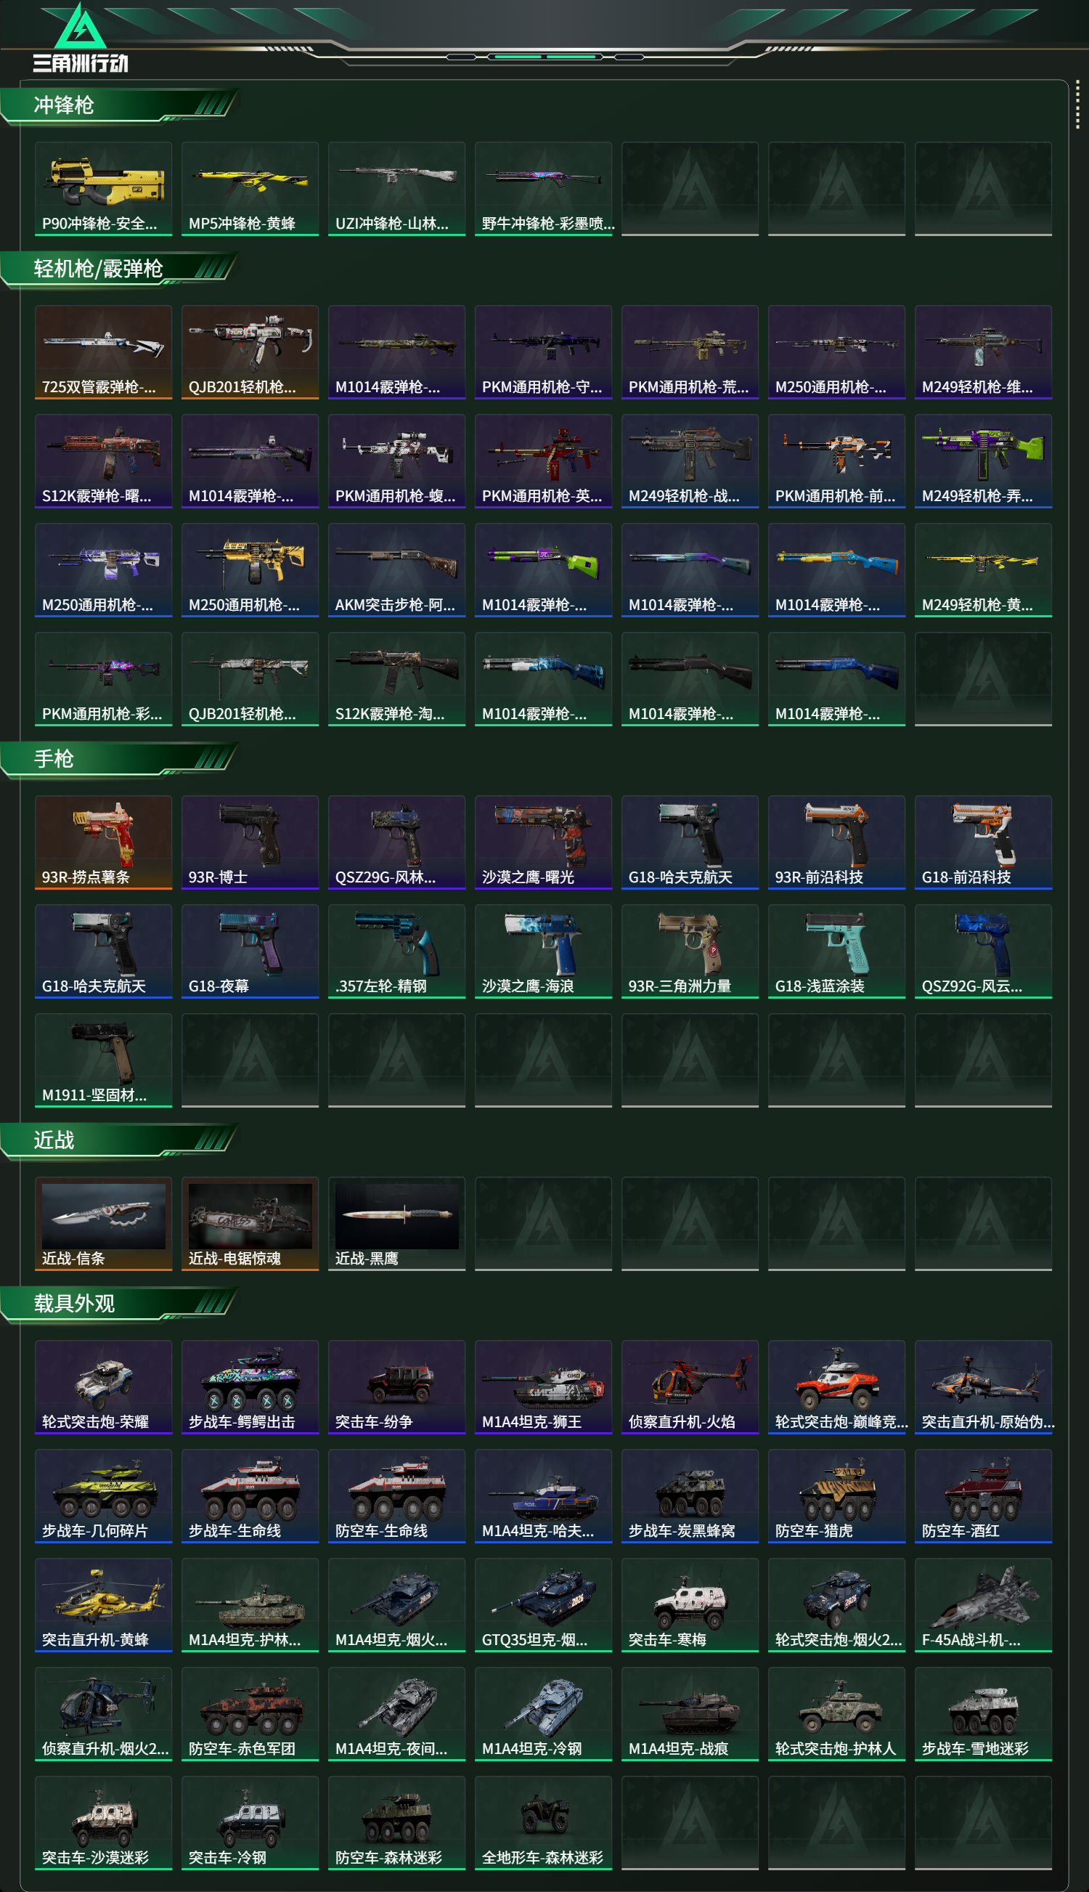This screenshot has width=1089, height=1892.
Task: Click the dotted scrollbar at right edge
Action: [1077, 105]
